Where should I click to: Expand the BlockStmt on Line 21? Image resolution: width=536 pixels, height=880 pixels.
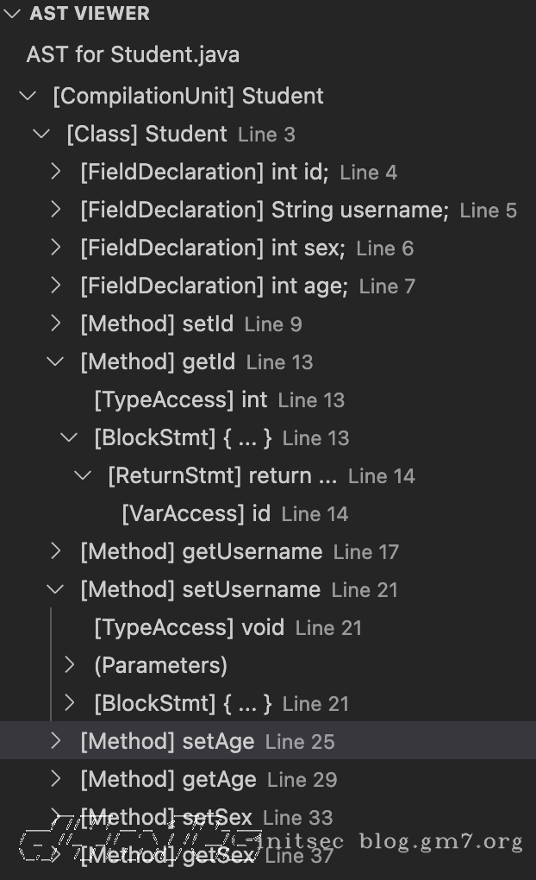[70, 703]
